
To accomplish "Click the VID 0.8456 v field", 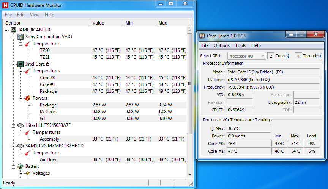I will pyautogui.click(x=240, y=95).
